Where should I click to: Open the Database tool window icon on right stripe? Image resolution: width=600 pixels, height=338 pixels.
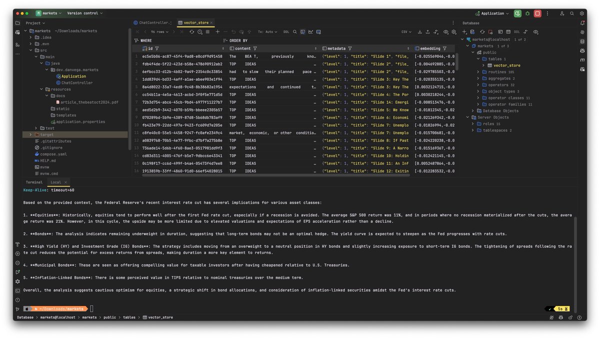(582, 41)
